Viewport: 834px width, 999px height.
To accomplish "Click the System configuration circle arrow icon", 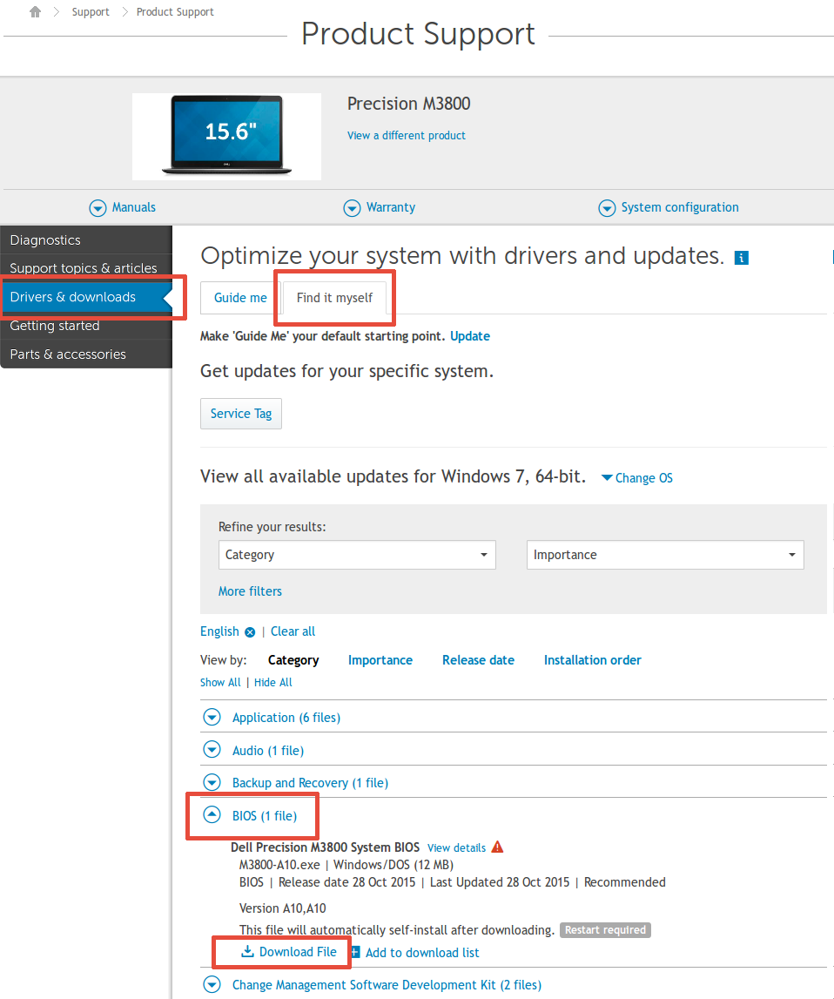I will 607,207.
